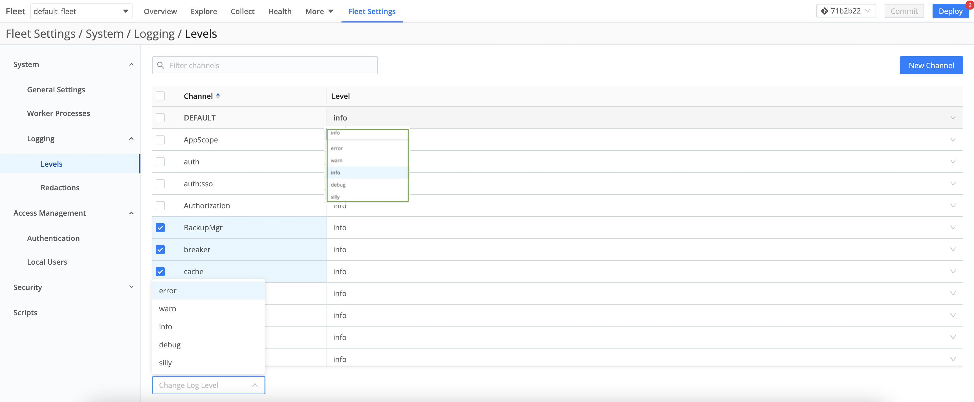
Task: Click the New Channel button
Action: point(931,65)
